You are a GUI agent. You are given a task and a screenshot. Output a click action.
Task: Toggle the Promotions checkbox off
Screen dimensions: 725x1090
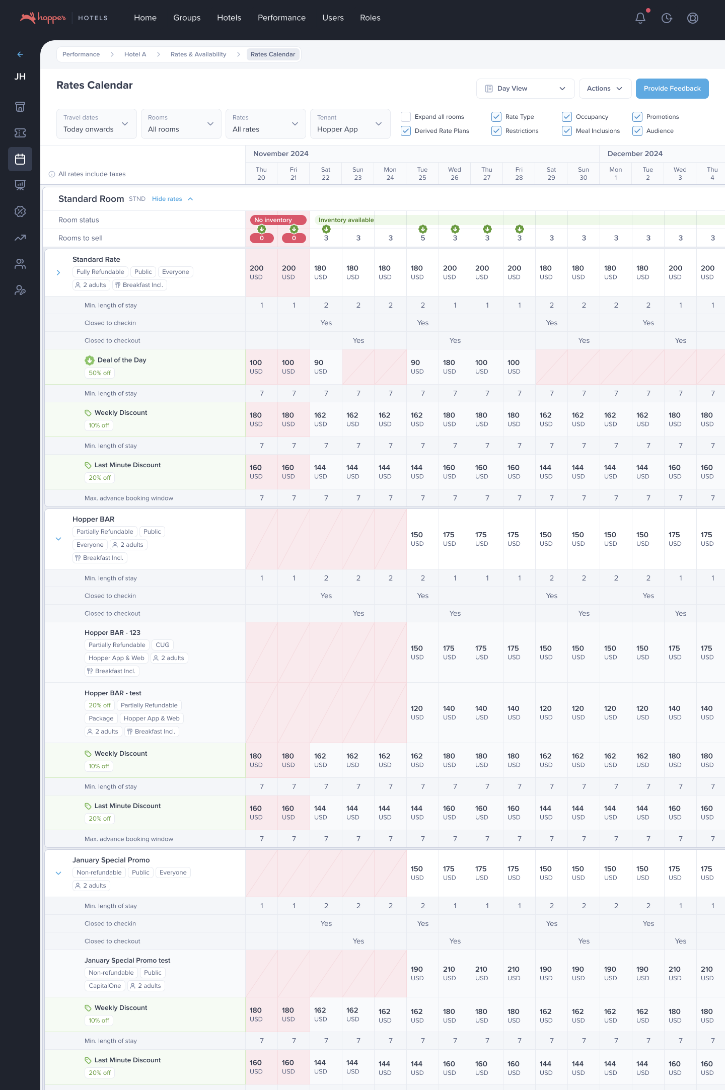coord(637,117)
